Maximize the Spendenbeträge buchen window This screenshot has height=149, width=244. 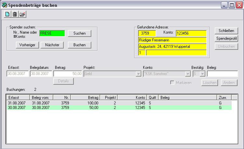pyautogui.click(x=232, y=5)
